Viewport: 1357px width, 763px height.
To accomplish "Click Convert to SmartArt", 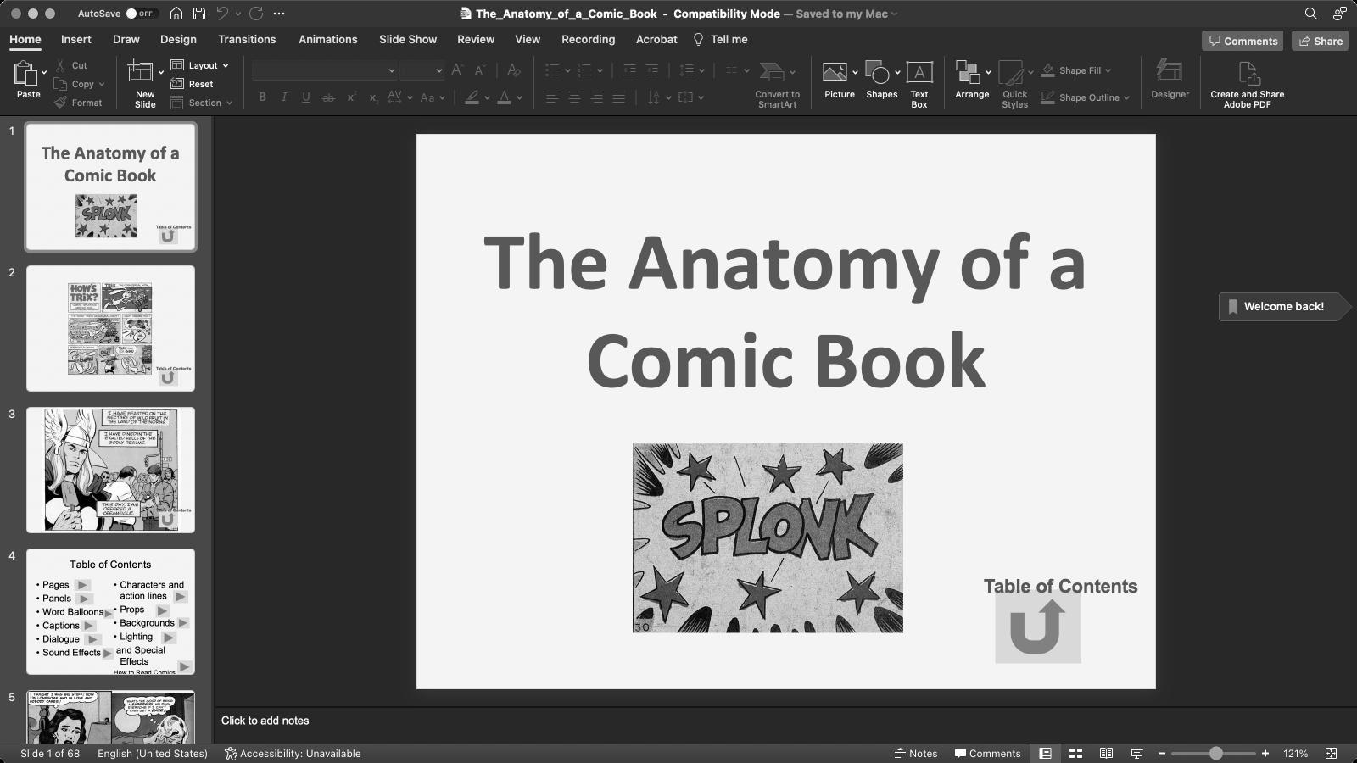I will tap(777, 84).
